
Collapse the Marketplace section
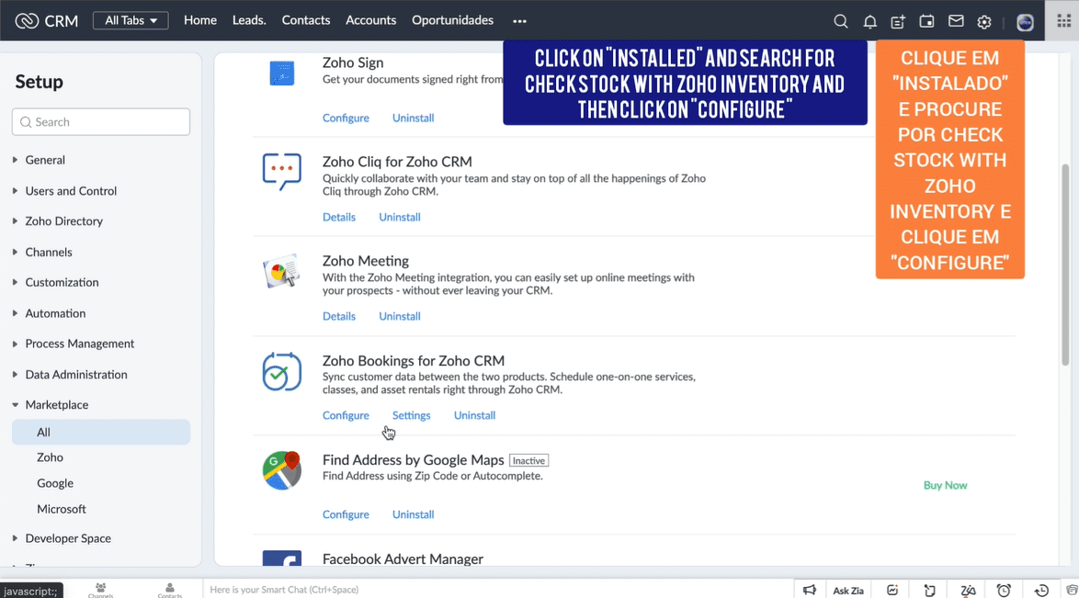(x=56, y=405)
